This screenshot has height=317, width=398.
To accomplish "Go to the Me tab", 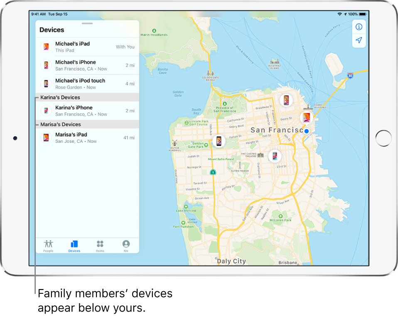I will coord(126,246).
